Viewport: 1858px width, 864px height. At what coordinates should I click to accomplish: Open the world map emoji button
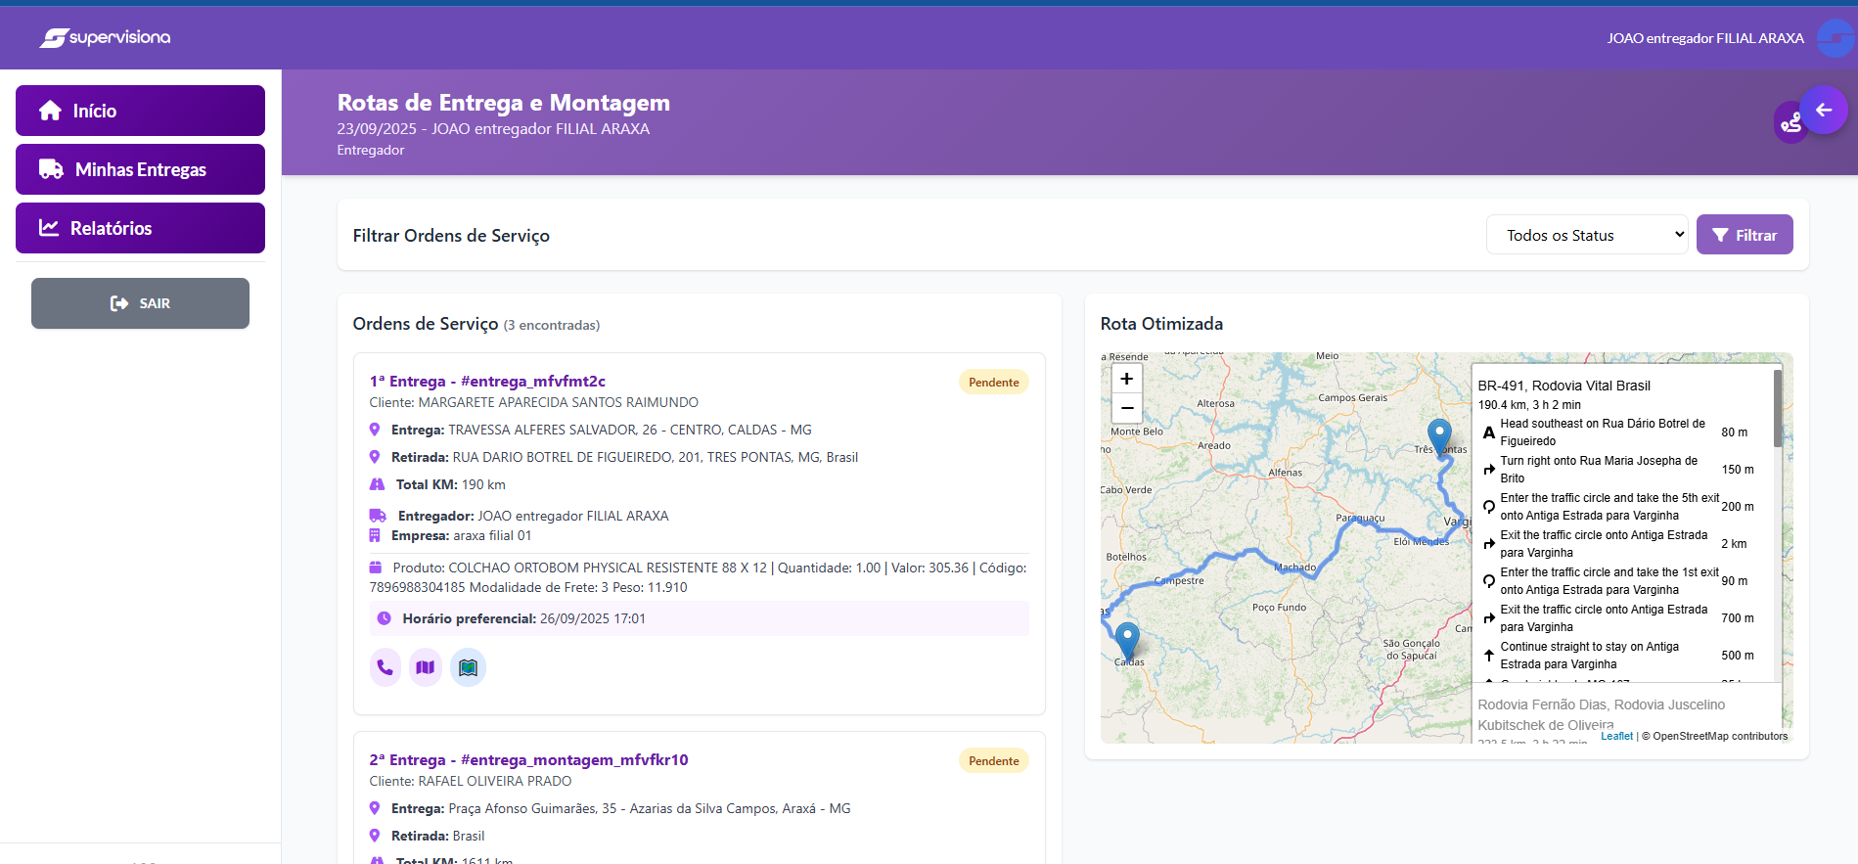coord(468,667)
